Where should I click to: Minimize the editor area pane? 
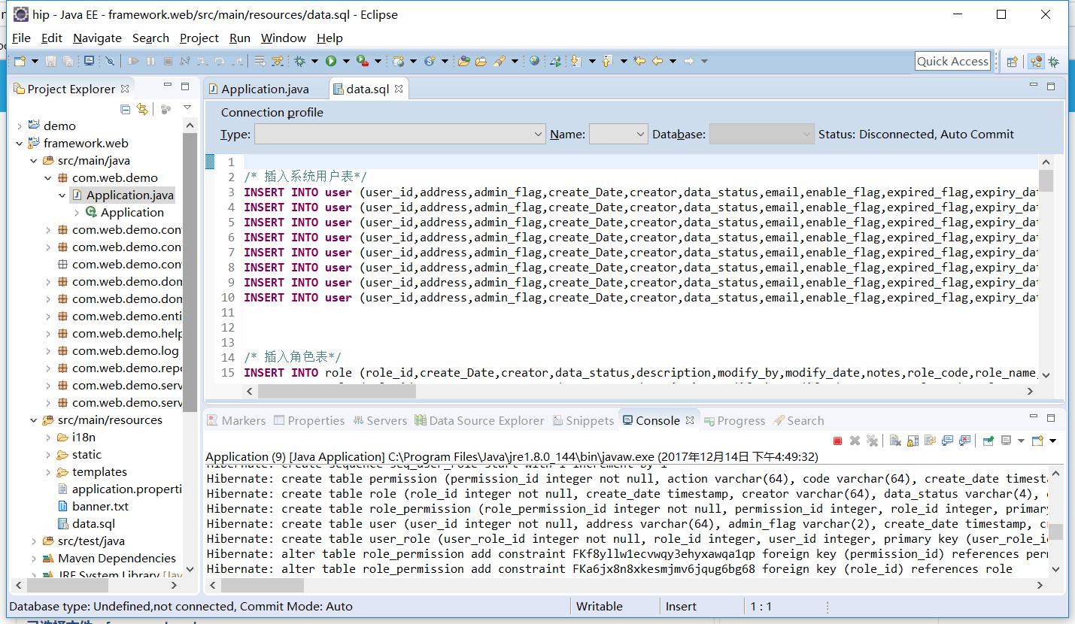coord(1034,86)
